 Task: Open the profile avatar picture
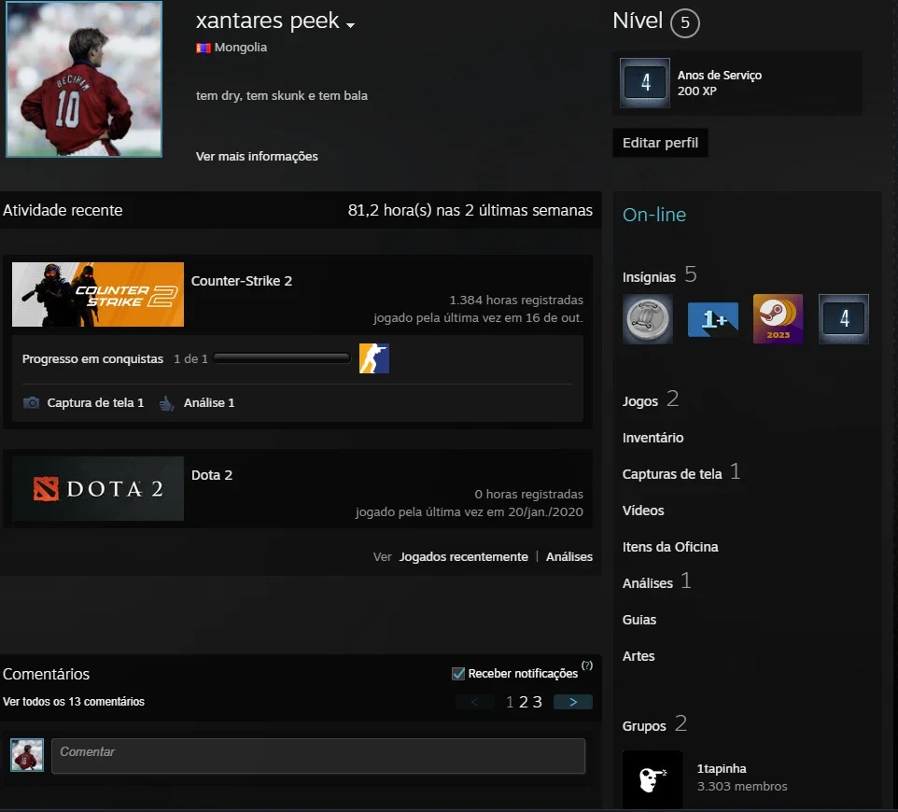click(84, 79)
